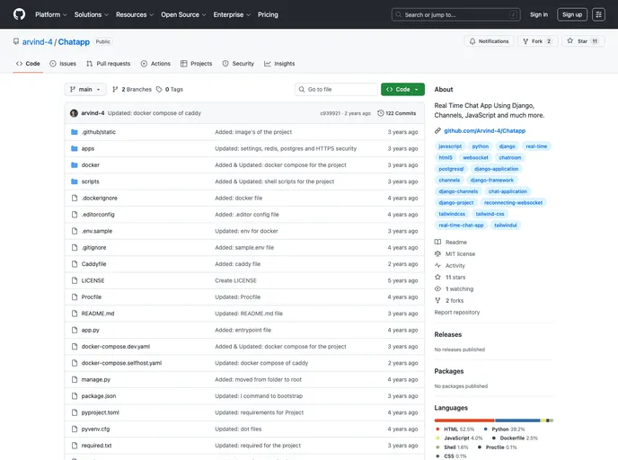The width and height of the screenshot is (618, 460).
Task: Open the github.com/Arvind-4/Chatapp link
Action: coord(484,130)
